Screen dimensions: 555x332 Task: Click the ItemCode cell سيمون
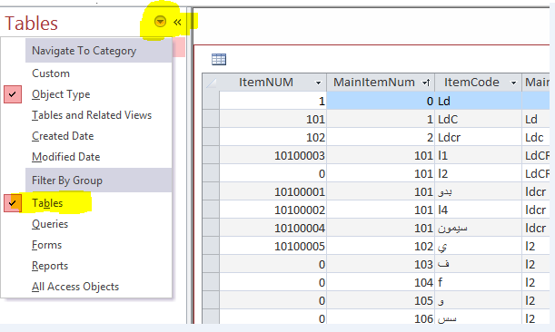click(478, 228)
